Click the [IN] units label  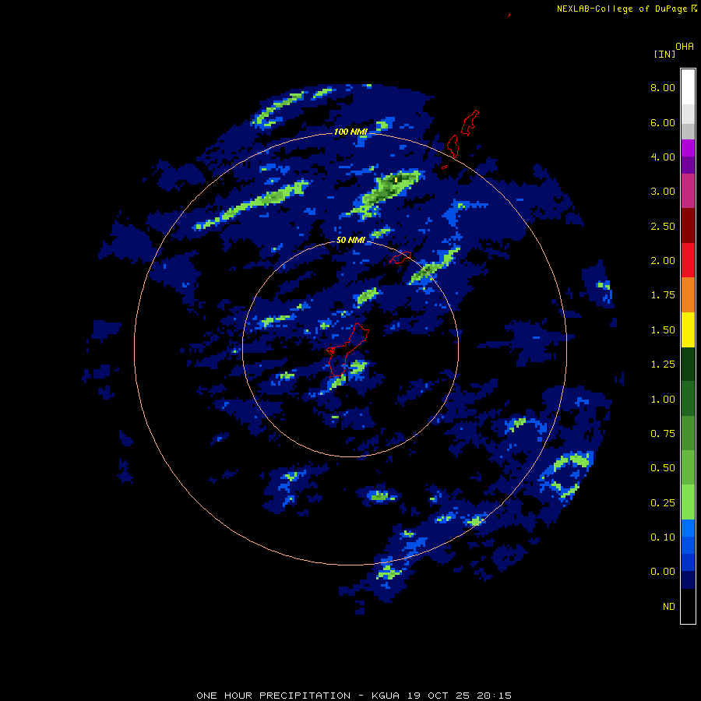(x=665, y=55)
